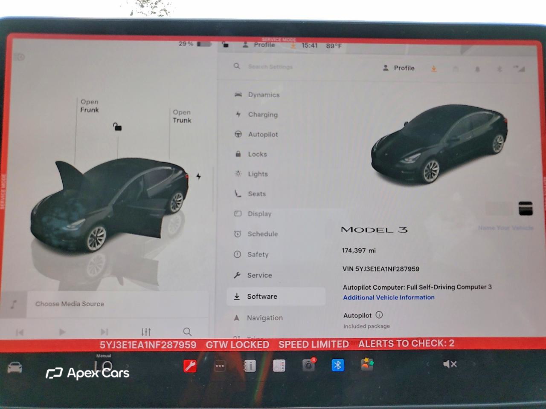Open the Navigation settings menu
Screen dimensions: 546x409
[x=258, y=318]
